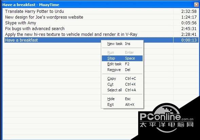Select task Translate Harry Potter to Urdu
The height and width of the screenshot is (140, 200).
coord(34,11)
